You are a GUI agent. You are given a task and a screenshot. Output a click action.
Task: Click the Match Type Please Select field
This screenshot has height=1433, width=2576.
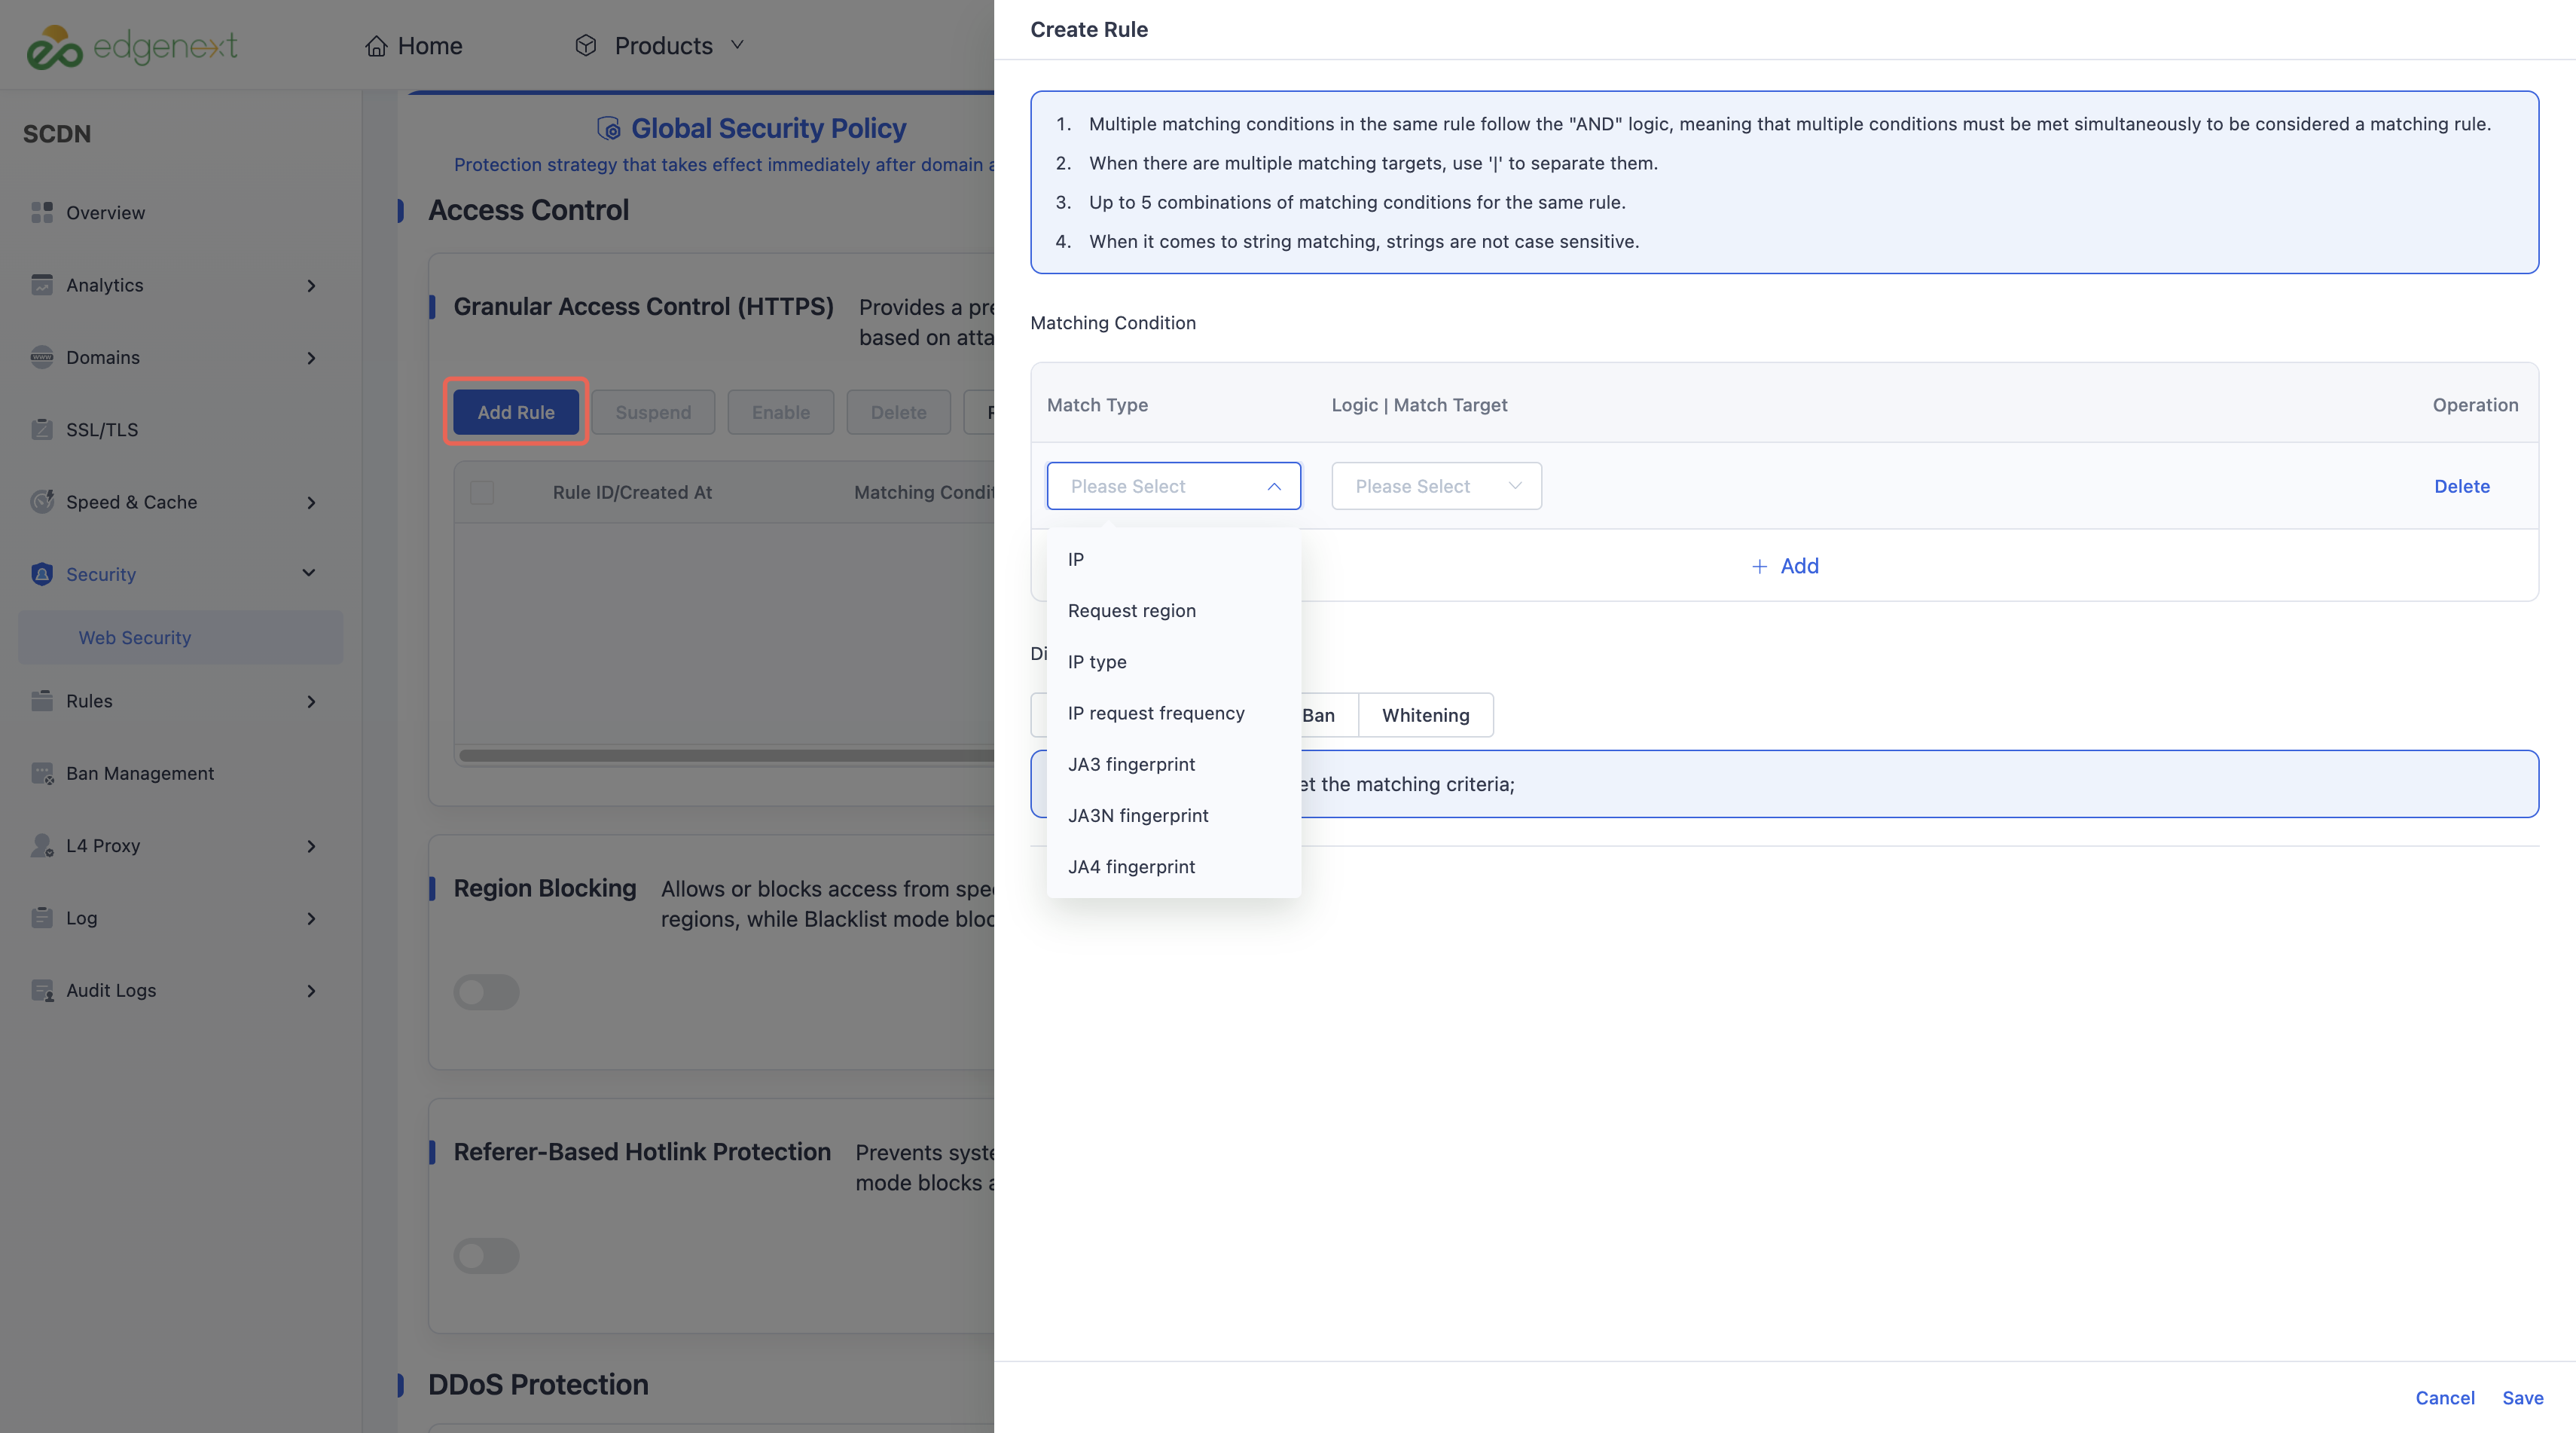[x=1173, y=486]
